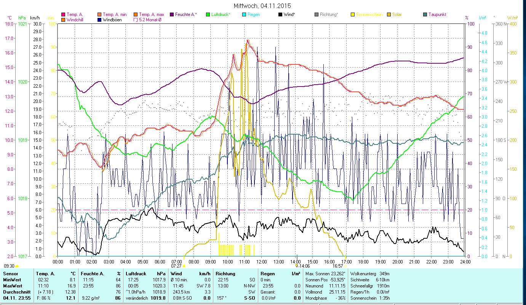The image size is (526, 305).
Task: Click the Taupunkt legend label
Action: 437,14
